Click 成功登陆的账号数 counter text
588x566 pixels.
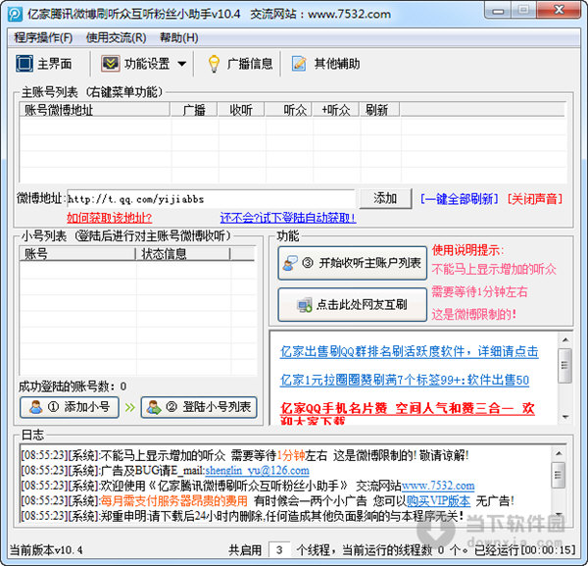(73, 386)
